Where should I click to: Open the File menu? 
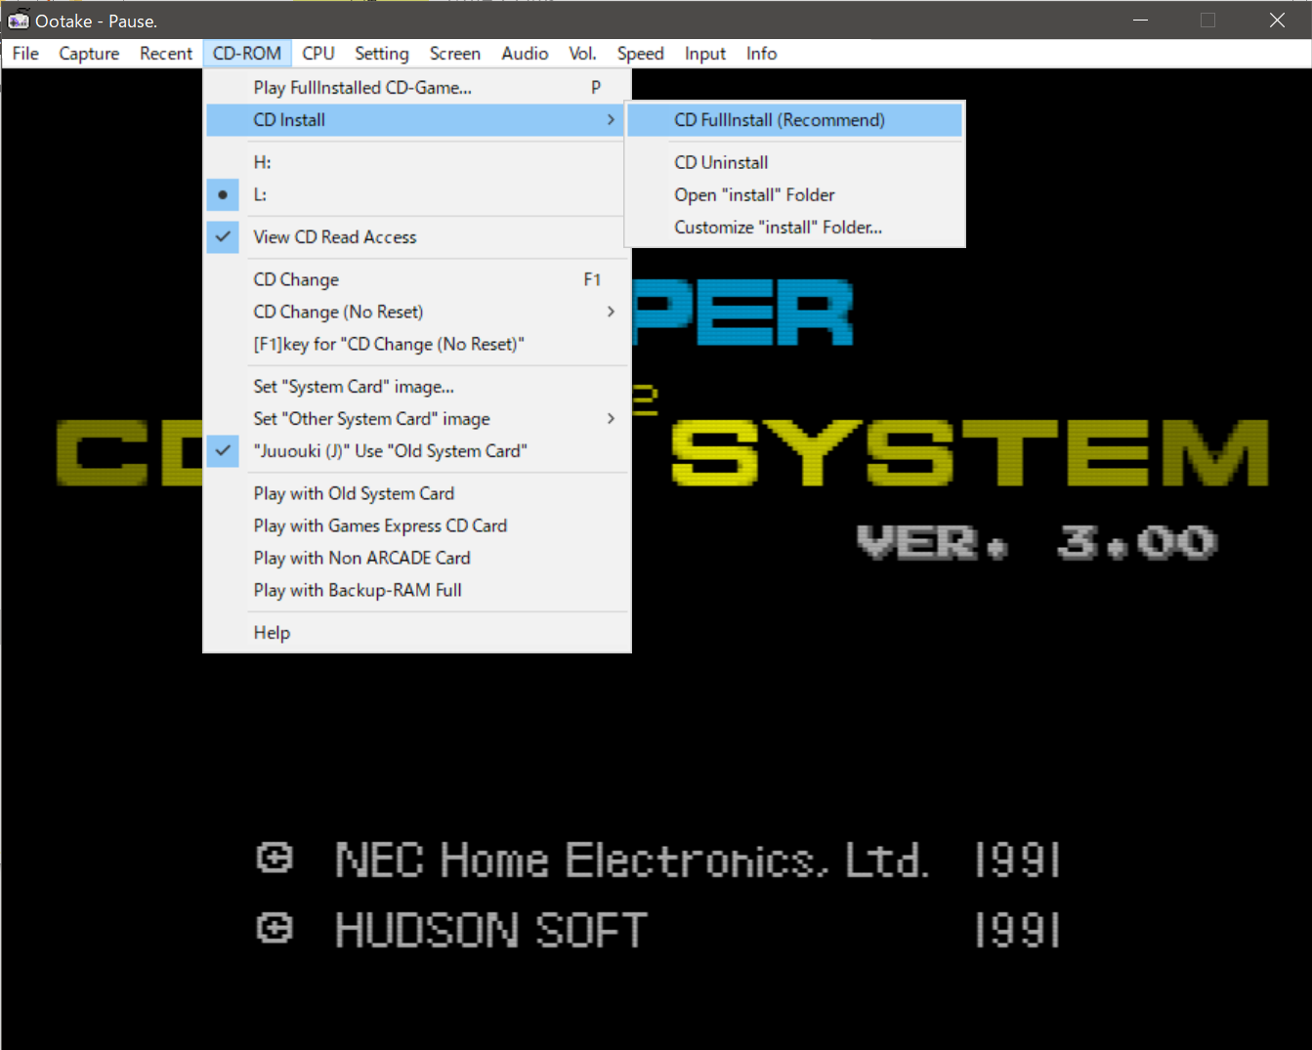25,54
